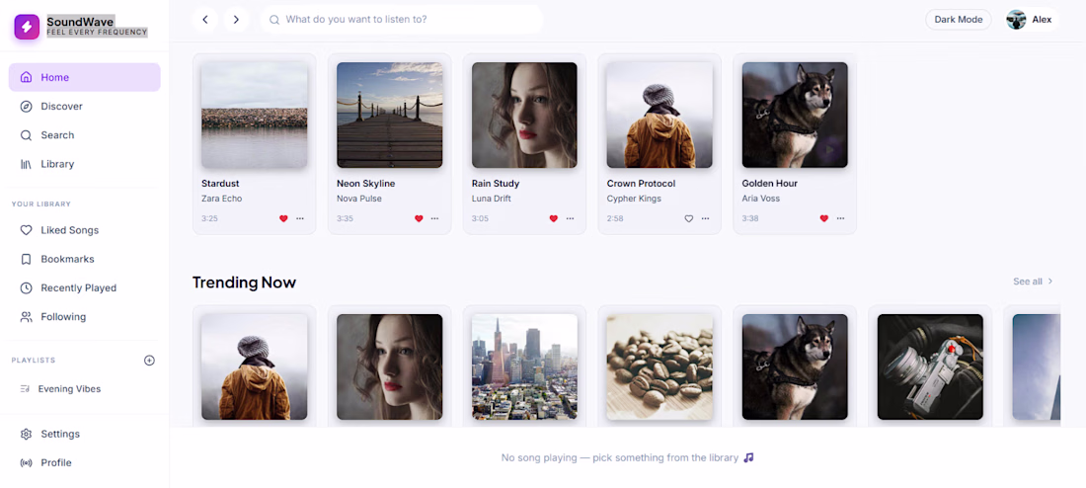Select trending cover with coffee beans
Screen dimensions: 1086x488
(659, 366)
